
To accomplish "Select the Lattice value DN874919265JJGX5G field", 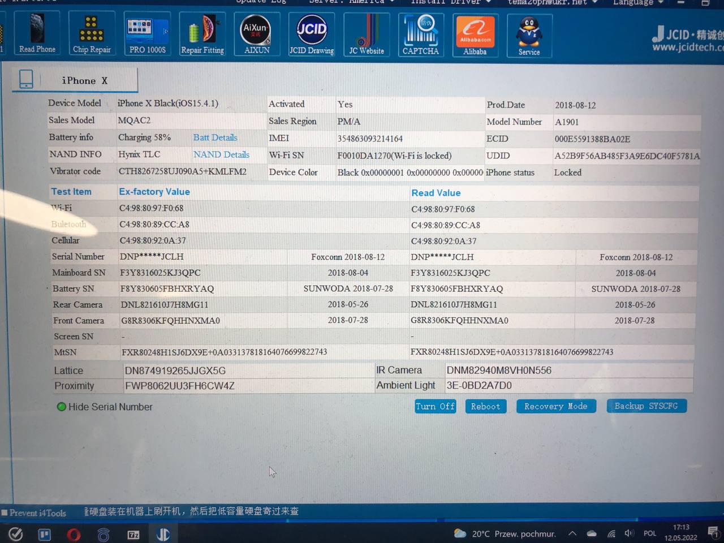I will click(x=248, y=370).
